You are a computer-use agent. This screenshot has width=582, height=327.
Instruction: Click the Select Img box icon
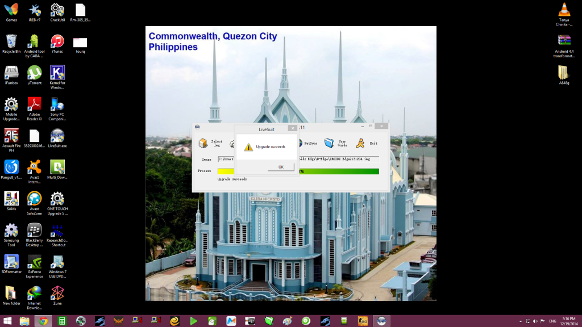pyautogui.click(x=202, y=143)
